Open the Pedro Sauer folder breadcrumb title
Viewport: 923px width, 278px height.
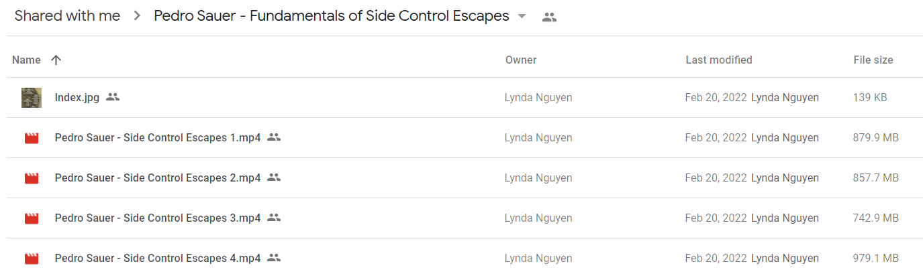point(332,16)
